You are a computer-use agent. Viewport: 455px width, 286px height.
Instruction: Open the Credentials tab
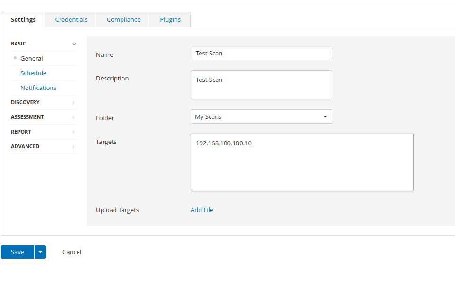71,19
